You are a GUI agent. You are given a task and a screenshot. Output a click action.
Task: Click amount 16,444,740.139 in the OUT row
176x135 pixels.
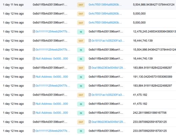(143, 40)
